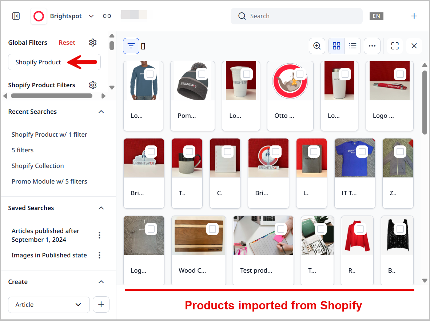This screenshot has height=321, width=430.
Task: Switch results to grid view
Action: click(x=336, y=46)
